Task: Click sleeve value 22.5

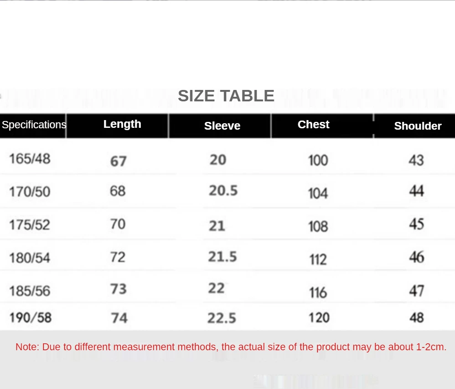Action: point(222,318)
